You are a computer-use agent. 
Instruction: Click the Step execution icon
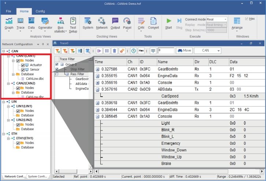point(179,23)
